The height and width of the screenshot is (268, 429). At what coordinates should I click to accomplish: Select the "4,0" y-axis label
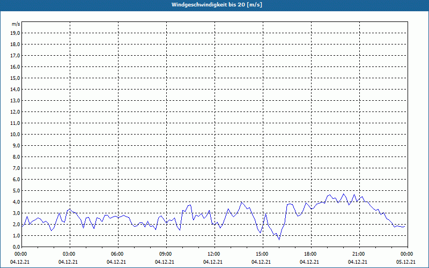[x=17, y=202]
